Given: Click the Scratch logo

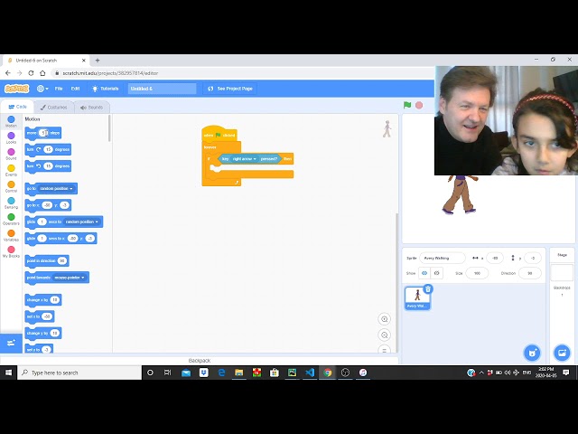Looking at the screenshot, I should coord(16,89).
